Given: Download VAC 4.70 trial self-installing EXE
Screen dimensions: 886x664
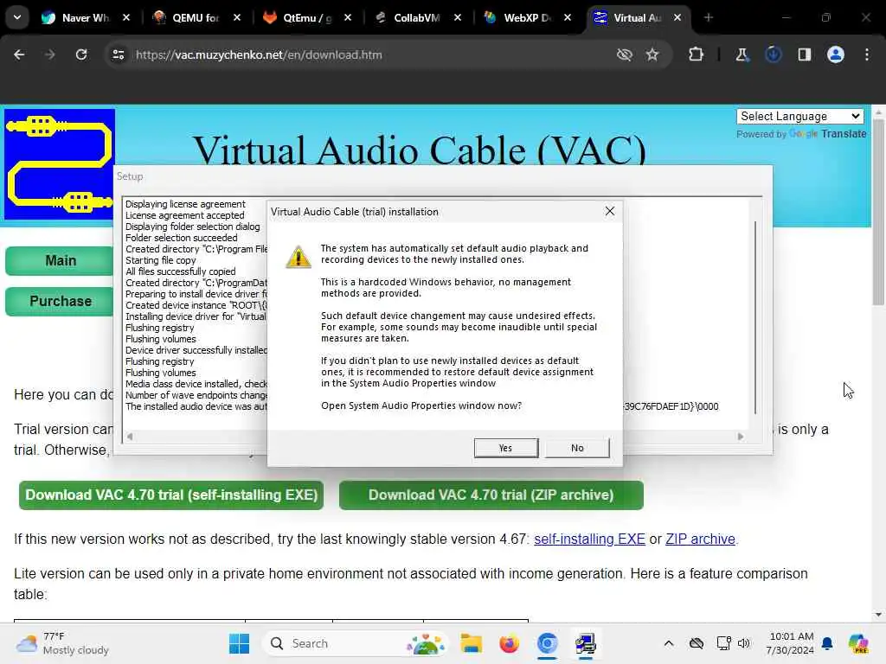Looking at the screenshot, I should click(171, 495).
